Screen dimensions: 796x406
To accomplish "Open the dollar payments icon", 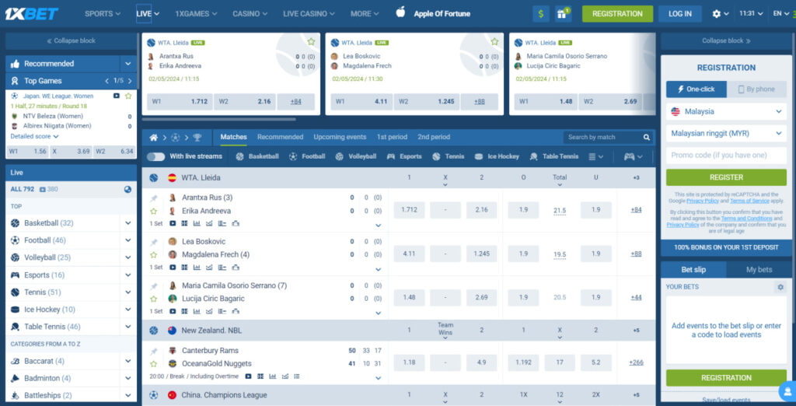I will (x=541, y=14).
